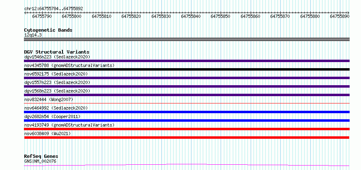361x170 pixels.
Task: Click the purple bar under dgv1568n223
Action: tap(187, 95)
